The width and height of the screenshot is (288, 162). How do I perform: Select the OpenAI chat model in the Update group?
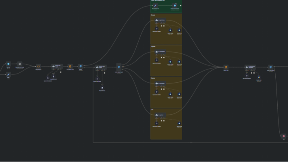tap(156, 60)
